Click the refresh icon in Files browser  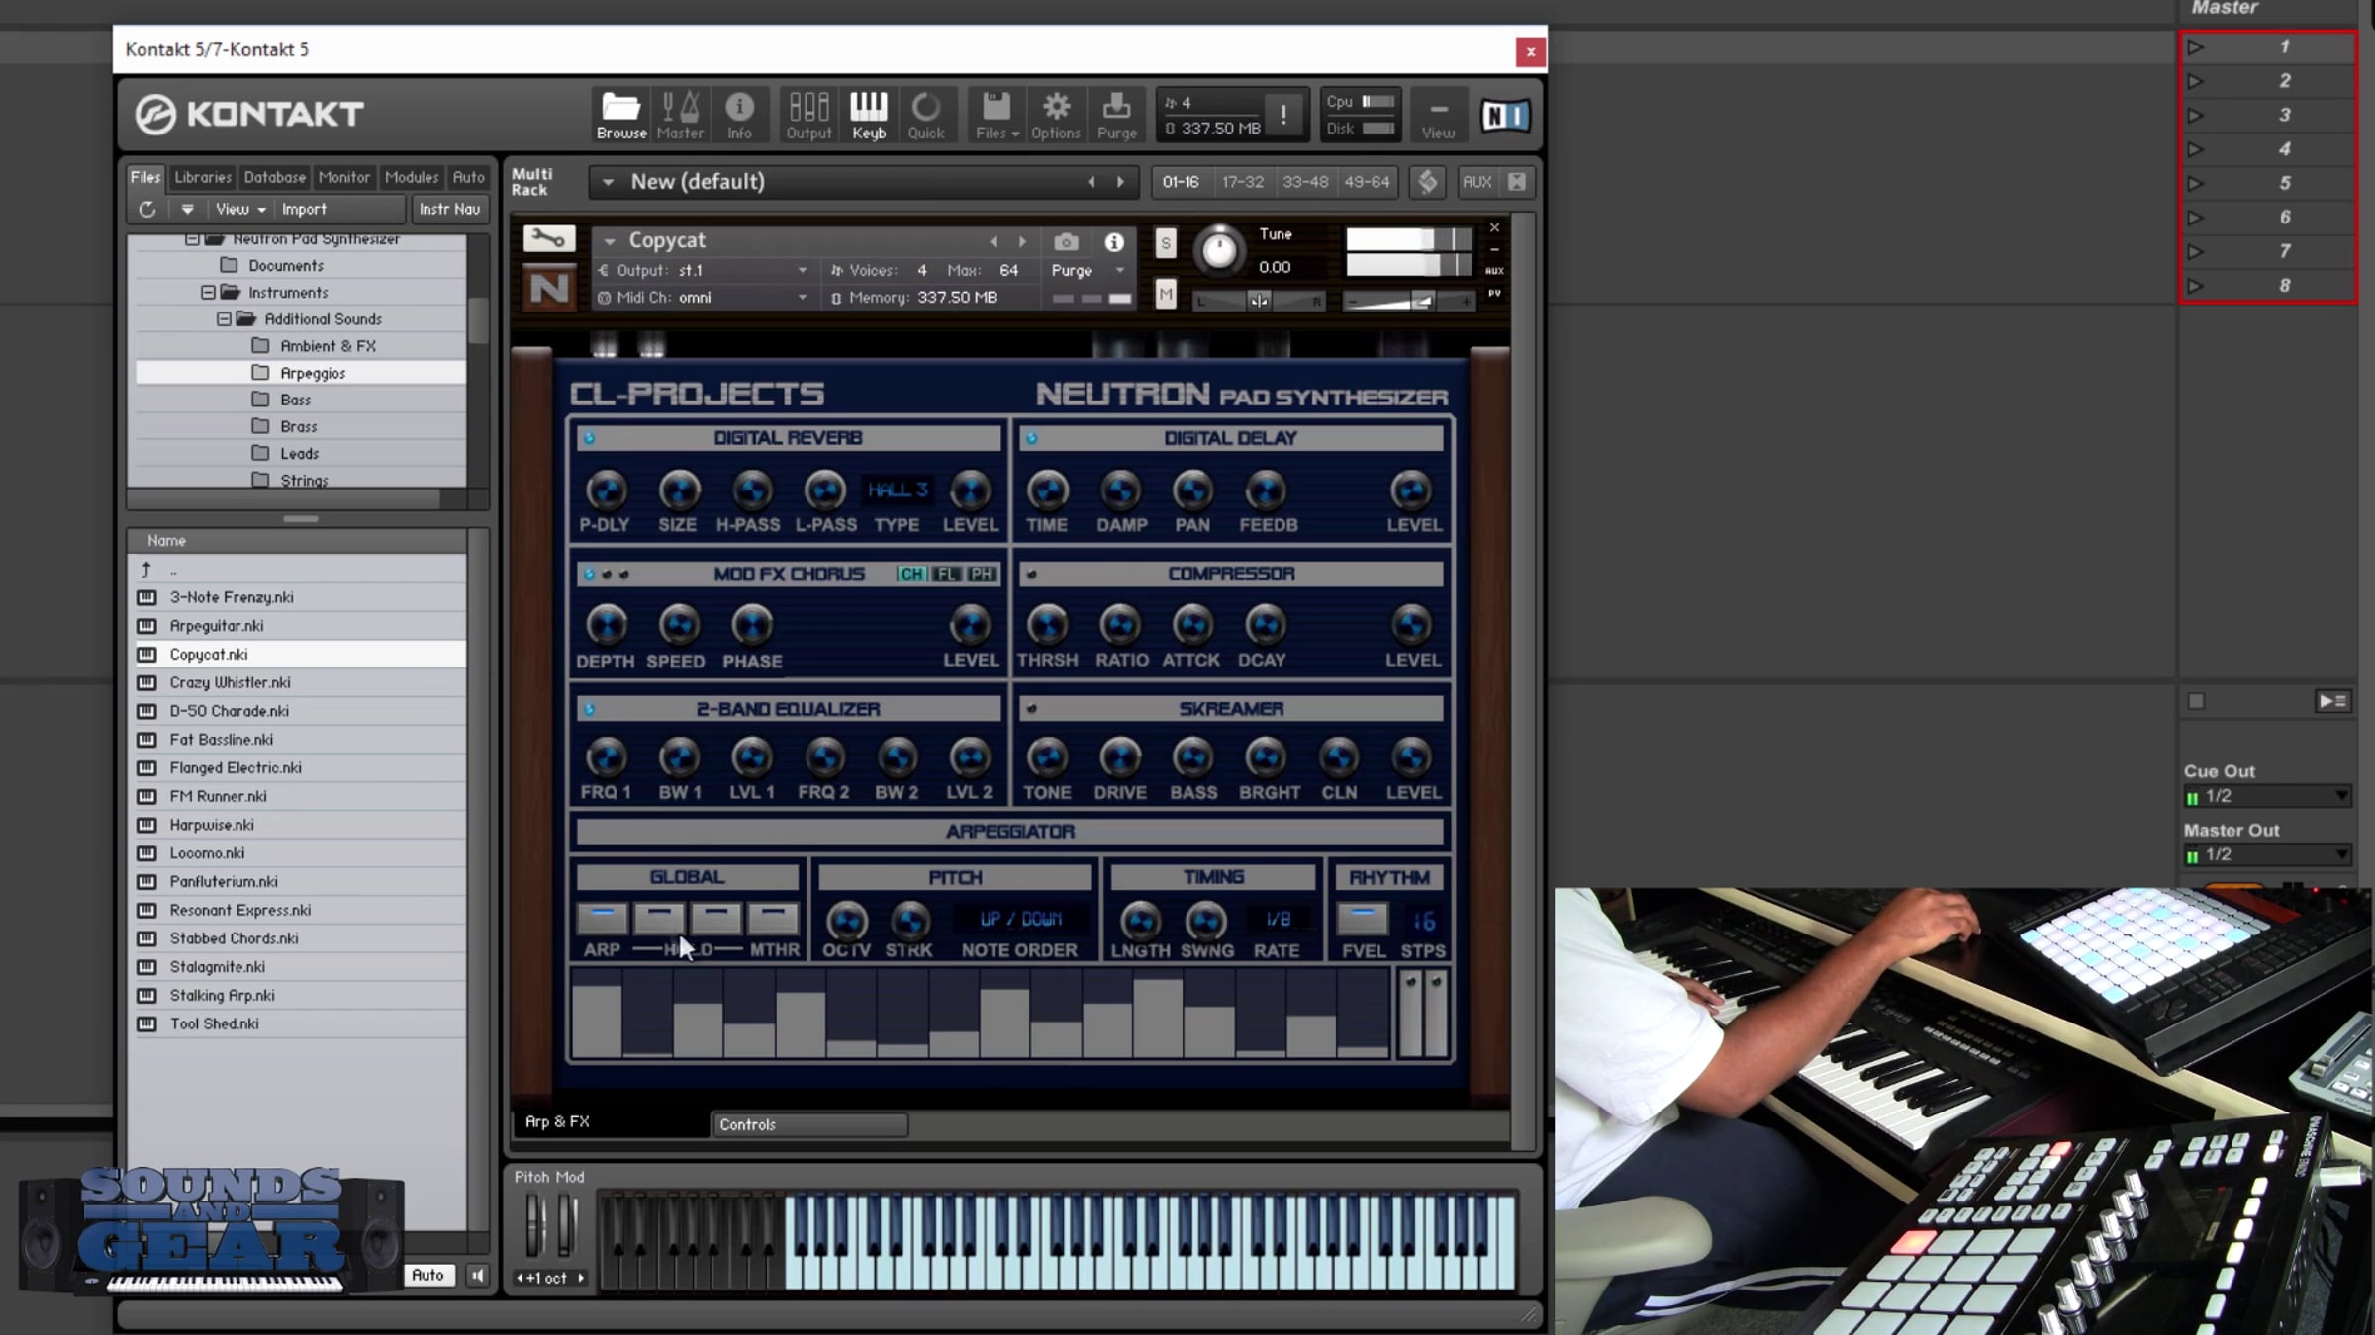pyautogui.click(x=147, y=209)
